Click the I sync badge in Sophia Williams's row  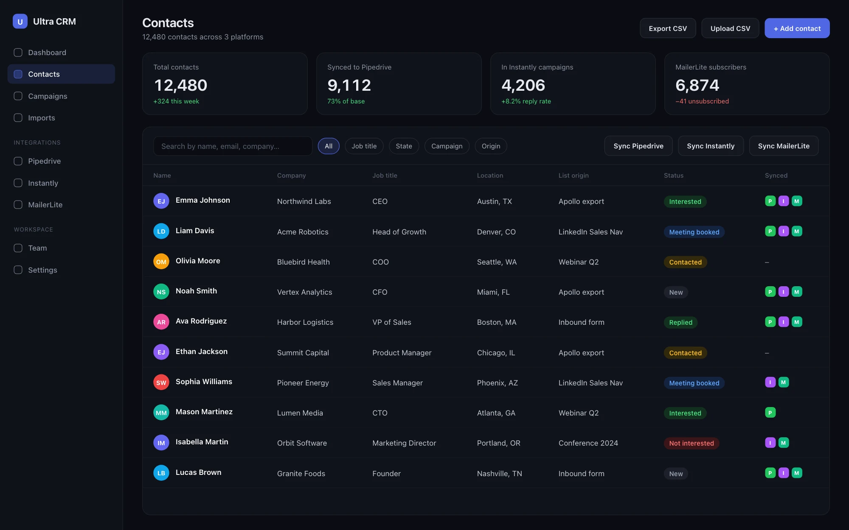point(770,382)
